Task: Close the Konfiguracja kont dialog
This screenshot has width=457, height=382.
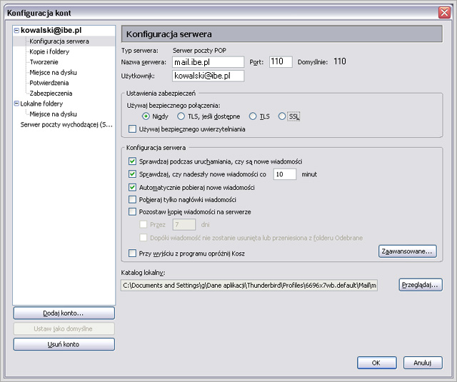Action: [443, 13]
